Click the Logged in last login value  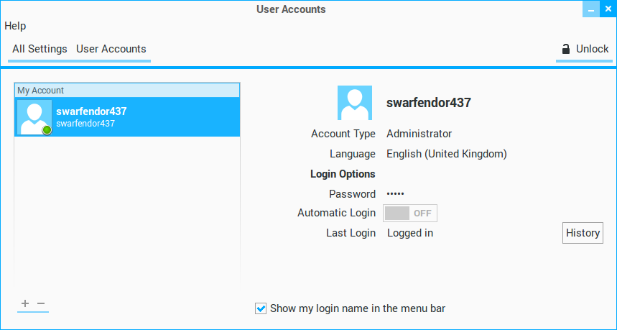point(409,233)
